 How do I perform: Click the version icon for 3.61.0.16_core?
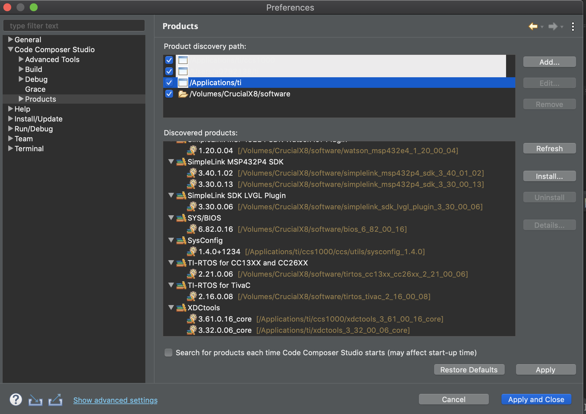(192, 319)
